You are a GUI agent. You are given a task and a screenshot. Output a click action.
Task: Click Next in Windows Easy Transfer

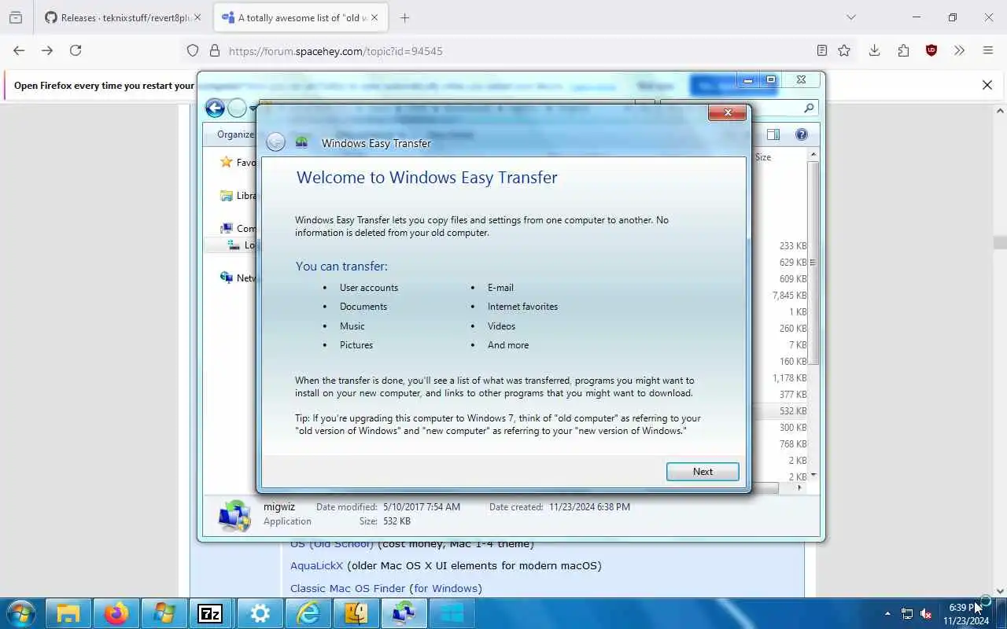click(703, 472)
